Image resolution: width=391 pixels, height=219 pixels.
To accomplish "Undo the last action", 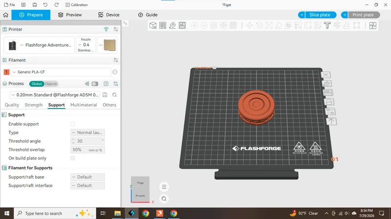I will (x=45, y=5).
